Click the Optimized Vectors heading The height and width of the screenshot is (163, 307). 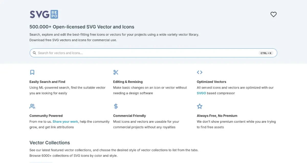(212, 82)
